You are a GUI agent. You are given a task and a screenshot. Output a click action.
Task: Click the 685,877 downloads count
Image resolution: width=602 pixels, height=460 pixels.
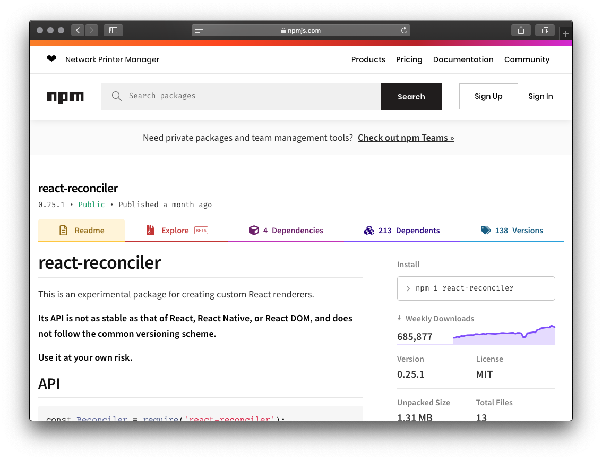415,337
